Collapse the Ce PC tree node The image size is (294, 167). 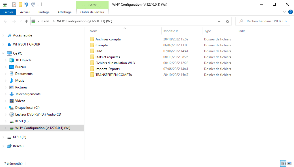(x=3, y=53)
